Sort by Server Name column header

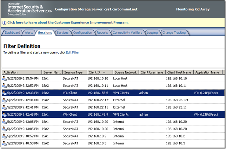[52, 72]
